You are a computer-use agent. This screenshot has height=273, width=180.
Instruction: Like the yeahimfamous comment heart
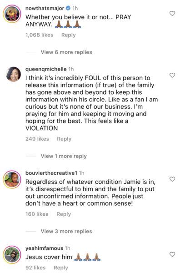coord(172,254)
